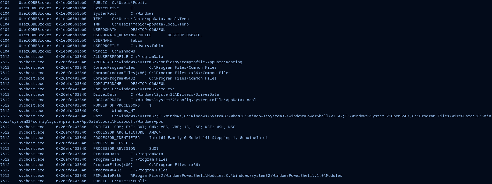Click the ALLUSERSPROFILE variable name
The image size is (492, 184).
[x=110, y=57]
